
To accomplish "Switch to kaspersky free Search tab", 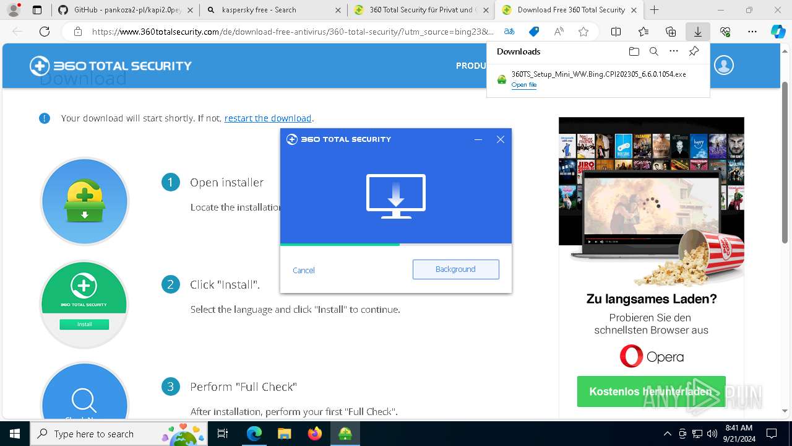I will click(273, 10).
